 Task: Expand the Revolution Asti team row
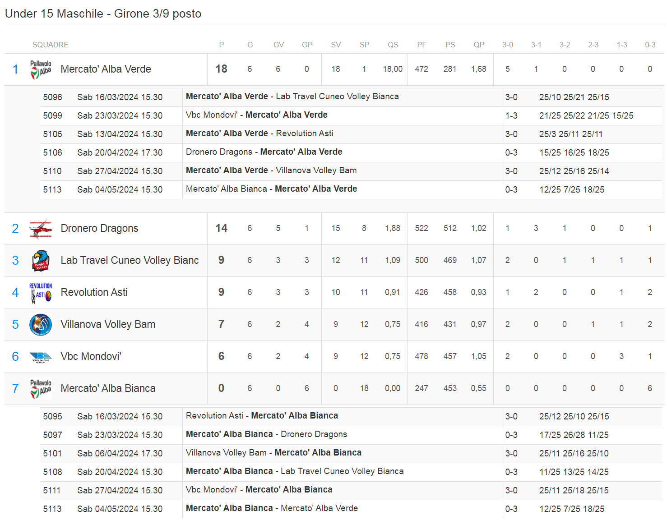point(334,293)
